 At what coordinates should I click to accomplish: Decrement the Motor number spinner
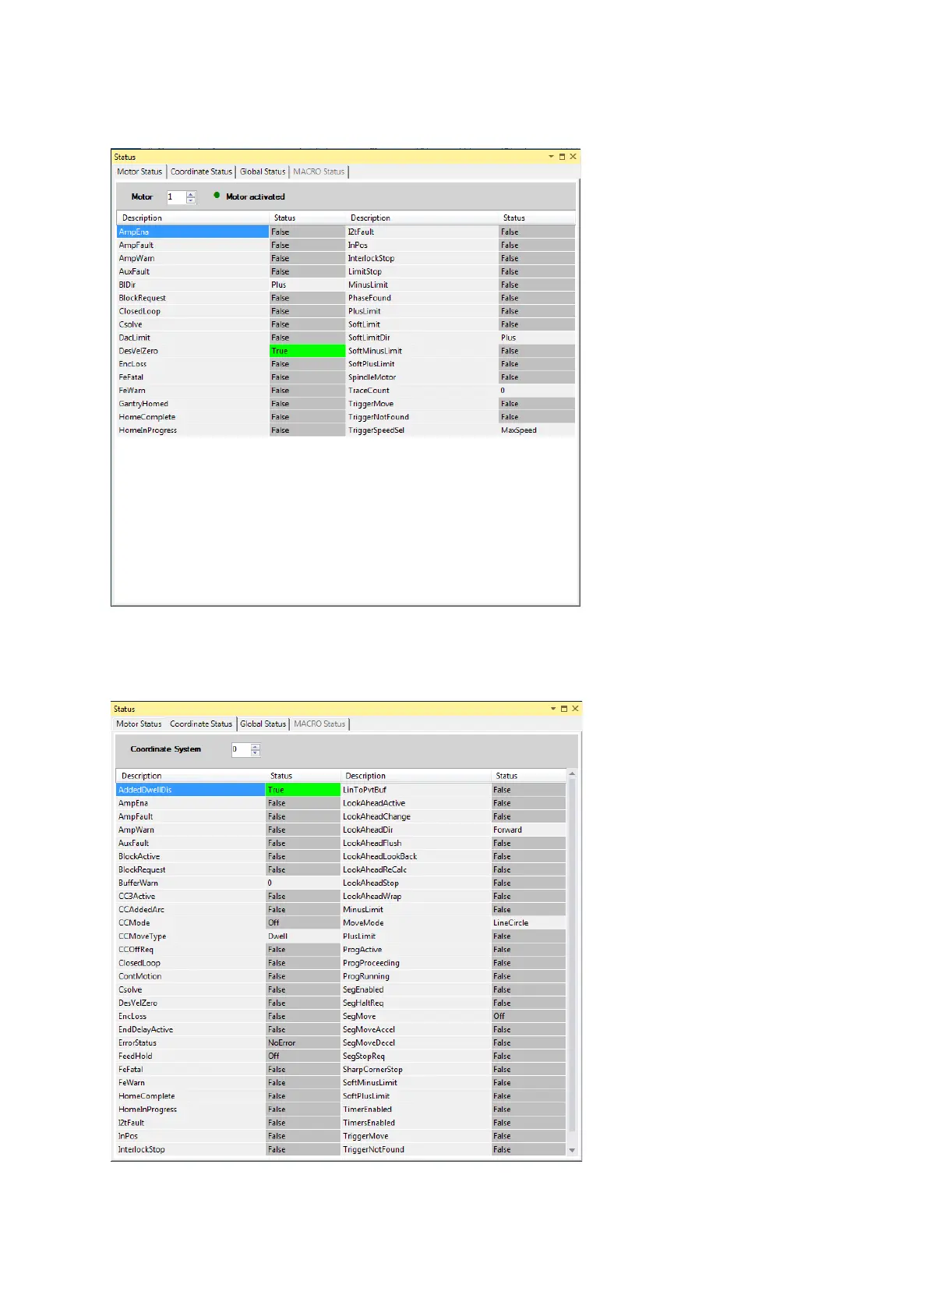coord(191,200)
